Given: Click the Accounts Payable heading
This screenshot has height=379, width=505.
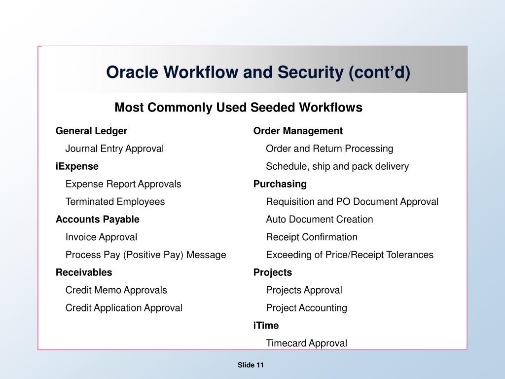Looking at the screenshot, I should pos(98,220).
